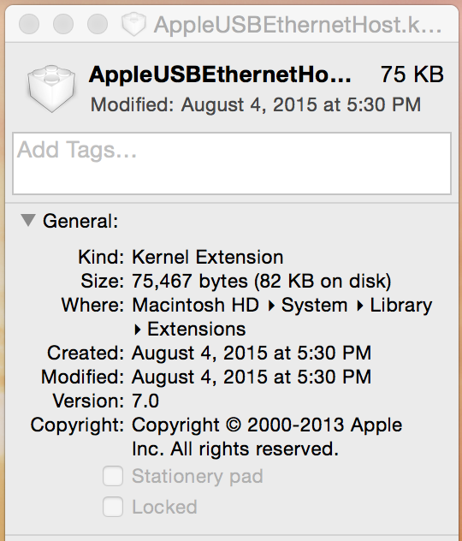Click the Add Tags input field
The height and width of the screenshot is (541, 462).
click(x=232, y=163)
